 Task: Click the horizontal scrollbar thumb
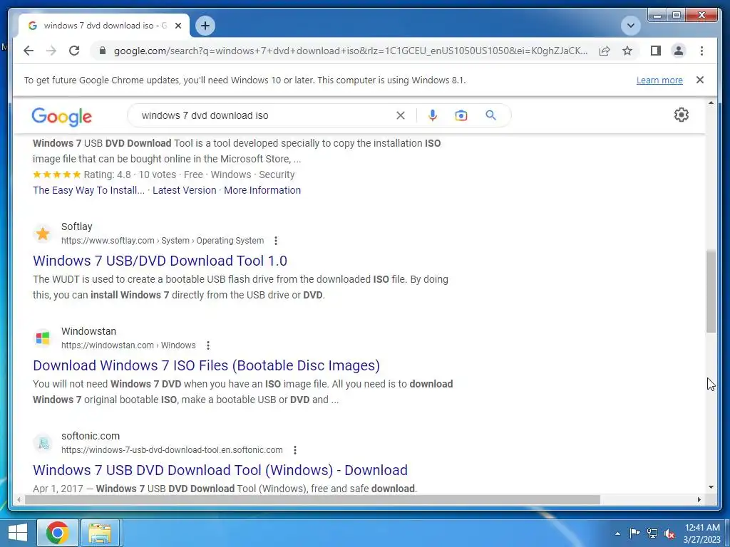click(312, 500)
